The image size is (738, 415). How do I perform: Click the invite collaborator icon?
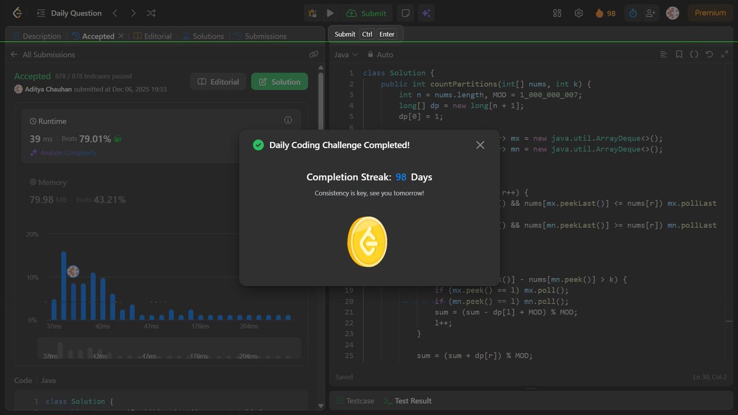tap(651, 13)
